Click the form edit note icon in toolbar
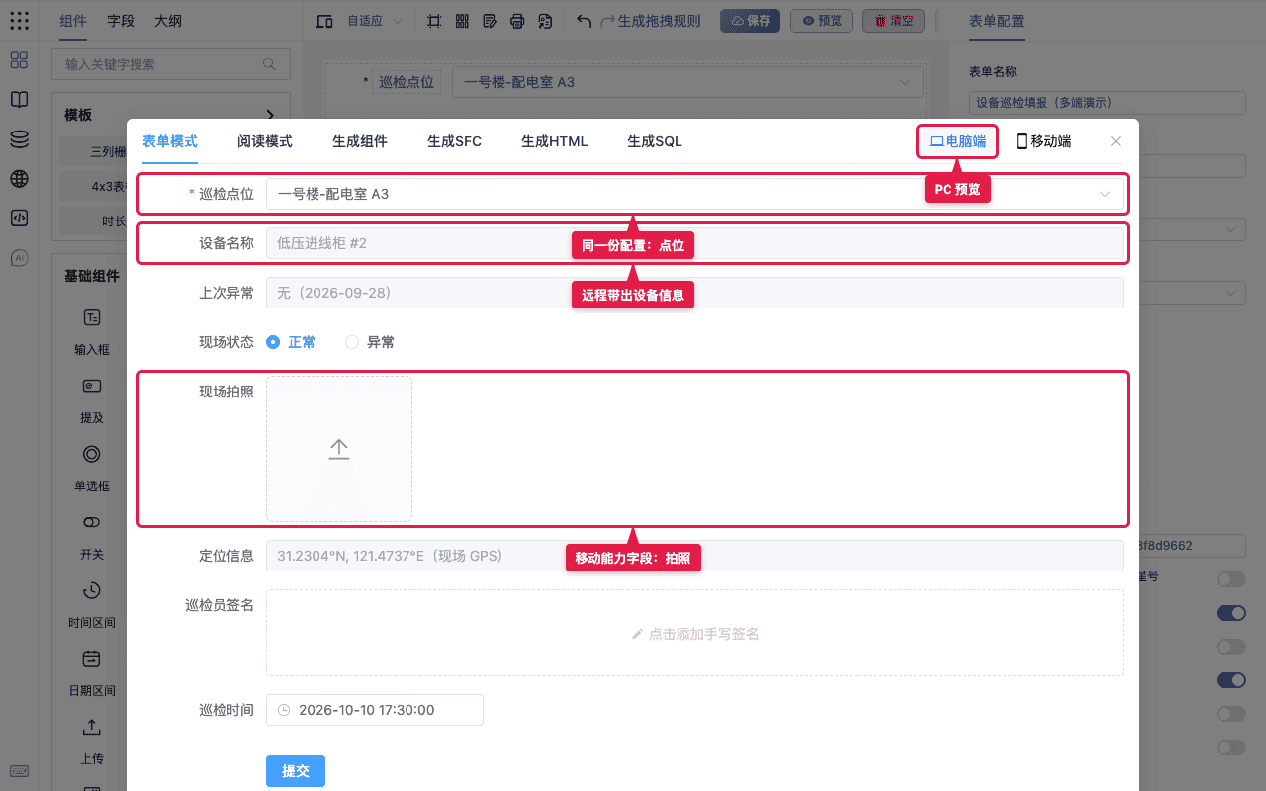The width and height of the screenshot is (1266, 791). point(490,21)
